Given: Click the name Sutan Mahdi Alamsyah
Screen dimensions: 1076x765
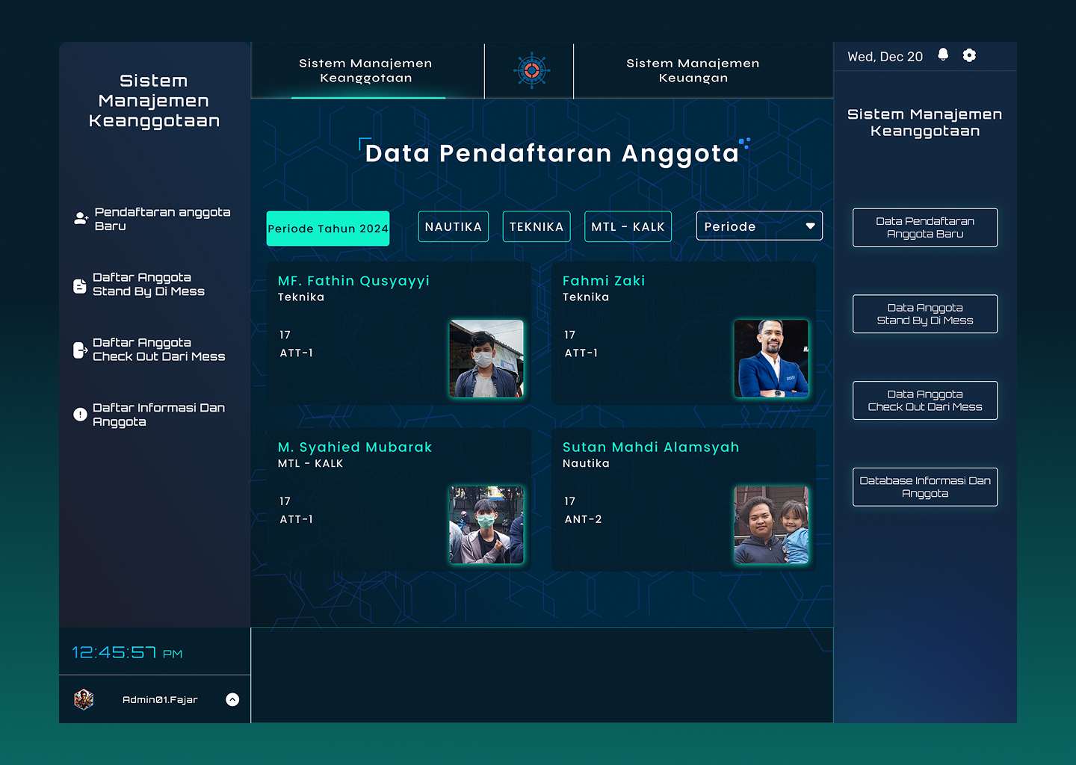Looking at the screenshot, I should [x=651, y=447].
